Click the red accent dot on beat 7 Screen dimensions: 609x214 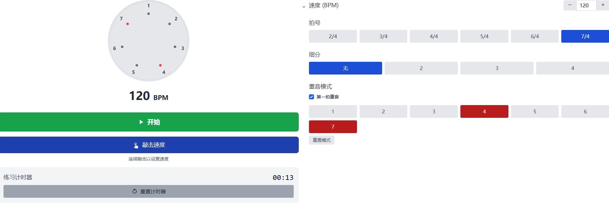[x=128, y=24]
